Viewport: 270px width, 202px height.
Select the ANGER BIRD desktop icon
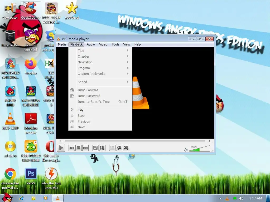(10, 96)
